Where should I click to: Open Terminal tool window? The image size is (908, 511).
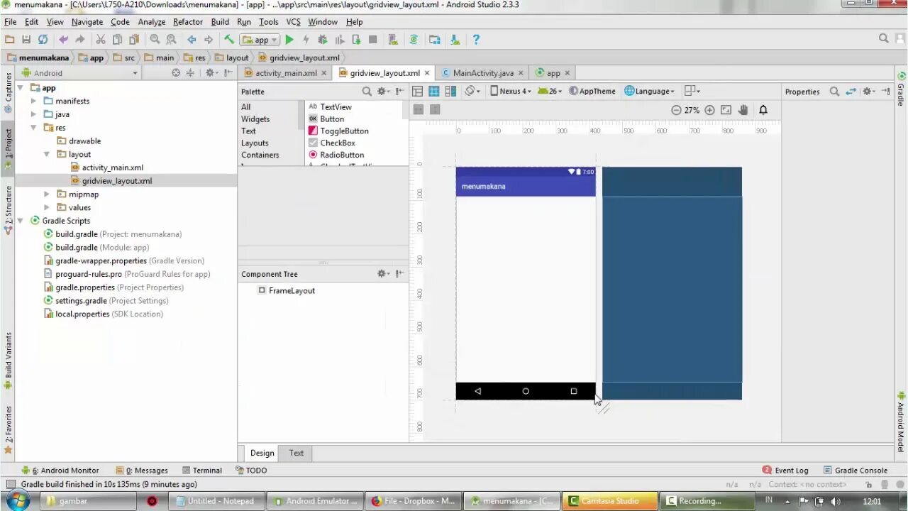201,470
